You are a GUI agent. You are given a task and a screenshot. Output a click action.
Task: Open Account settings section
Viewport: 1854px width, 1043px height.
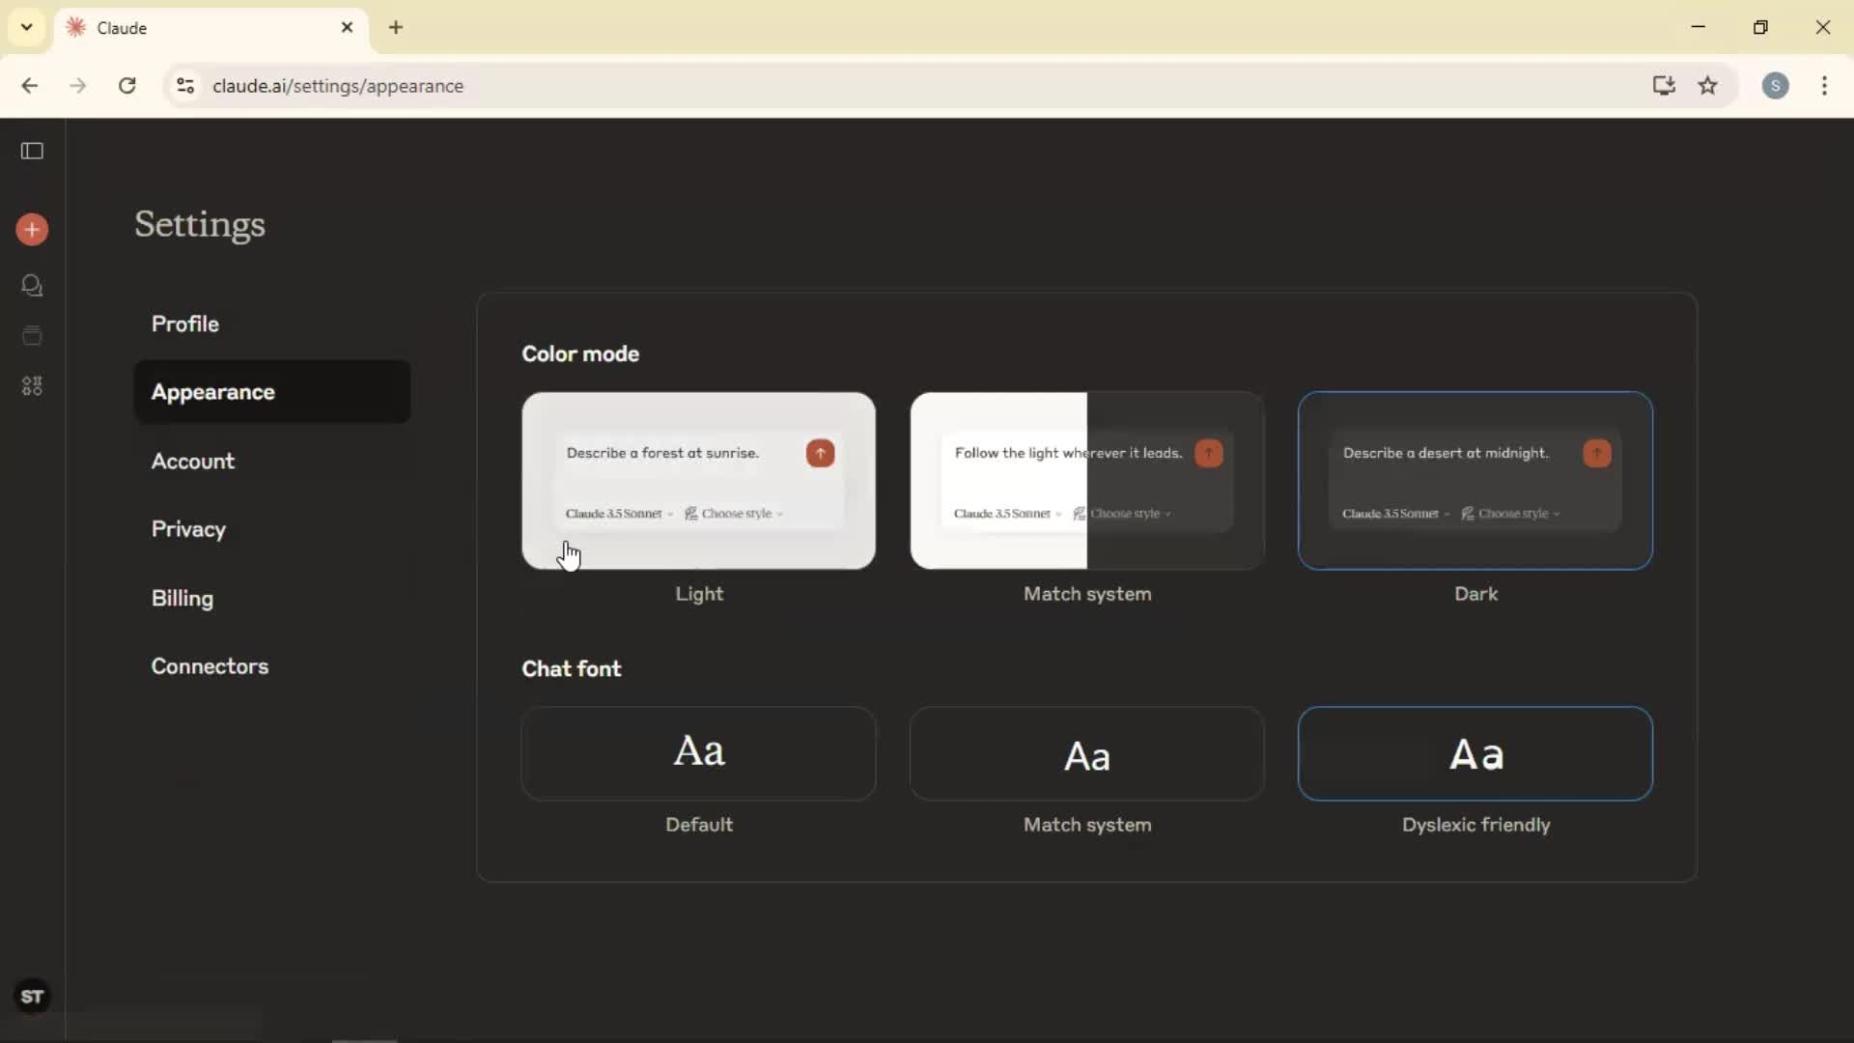click(x=272, y=461)
